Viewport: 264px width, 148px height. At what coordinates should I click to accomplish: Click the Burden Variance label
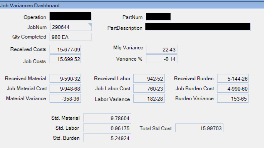(194, 98)
